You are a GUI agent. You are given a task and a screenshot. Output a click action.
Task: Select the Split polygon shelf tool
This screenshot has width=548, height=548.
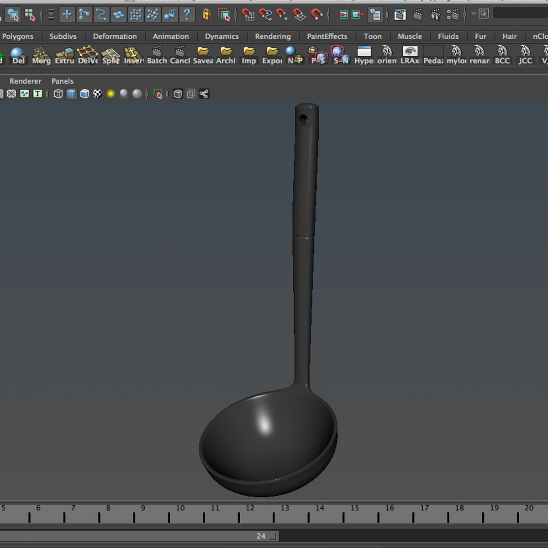(x=111, y=55)
